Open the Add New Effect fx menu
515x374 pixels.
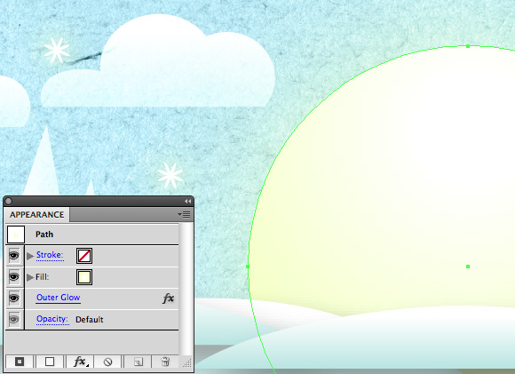point(80,362)
